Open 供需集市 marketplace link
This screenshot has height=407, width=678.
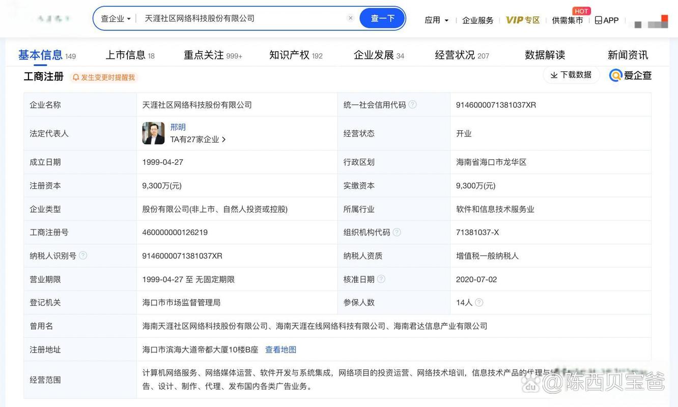[x=568, y=20]
